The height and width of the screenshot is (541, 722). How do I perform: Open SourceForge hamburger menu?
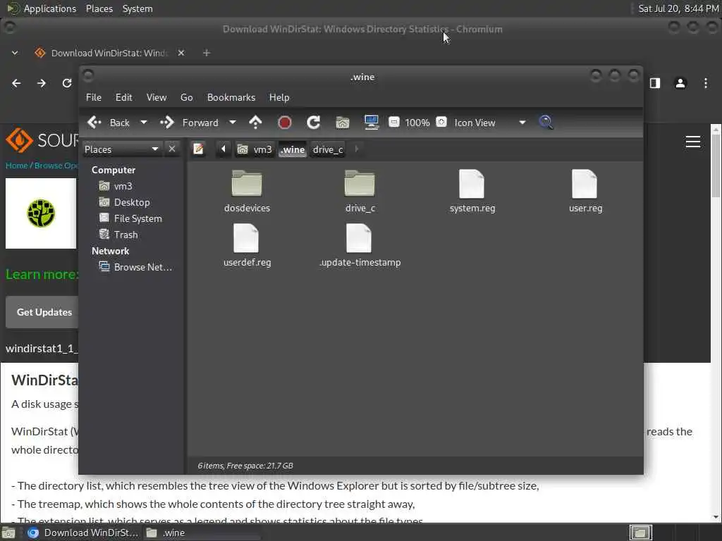693,142
